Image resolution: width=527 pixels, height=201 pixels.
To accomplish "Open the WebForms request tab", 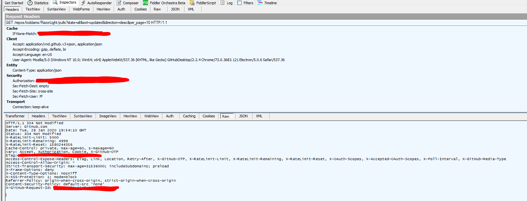I will 81,9.
